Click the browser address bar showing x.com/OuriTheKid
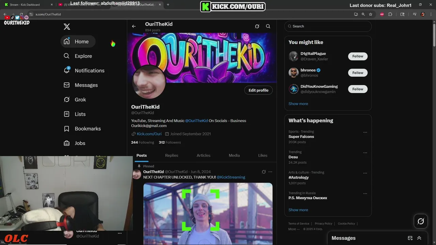Viewport: 436px width, 245px height. click(191, 14)
